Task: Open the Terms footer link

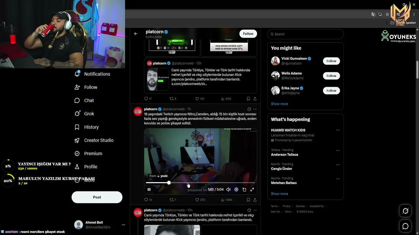Action: pyautogui.click(x=274, y=206)
